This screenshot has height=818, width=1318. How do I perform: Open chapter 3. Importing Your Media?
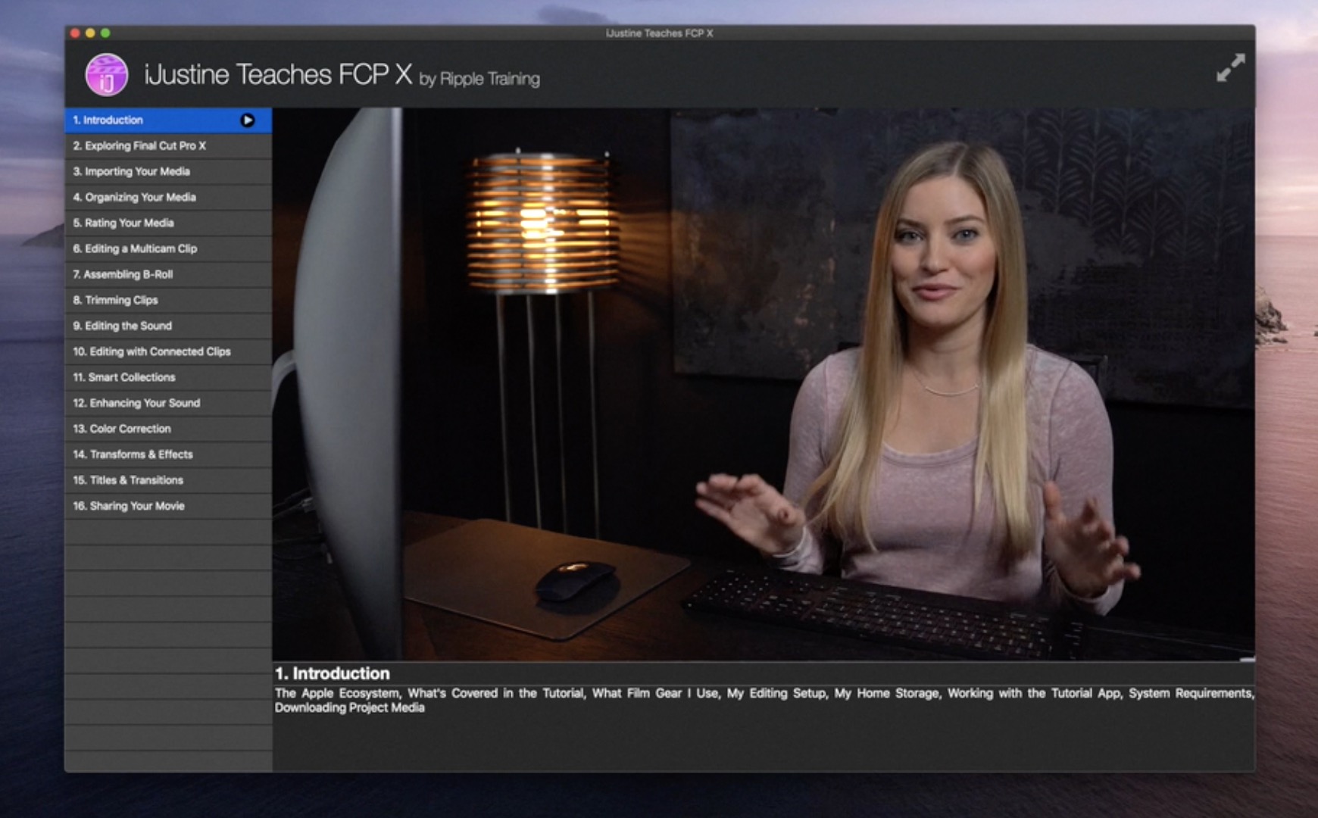pyautogui.click(x=168, y=172)
